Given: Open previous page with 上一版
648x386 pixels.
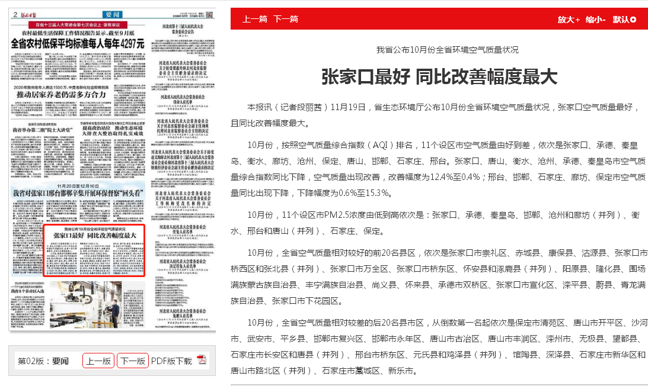Looking at the screenshot, I should tap(98, 361).
